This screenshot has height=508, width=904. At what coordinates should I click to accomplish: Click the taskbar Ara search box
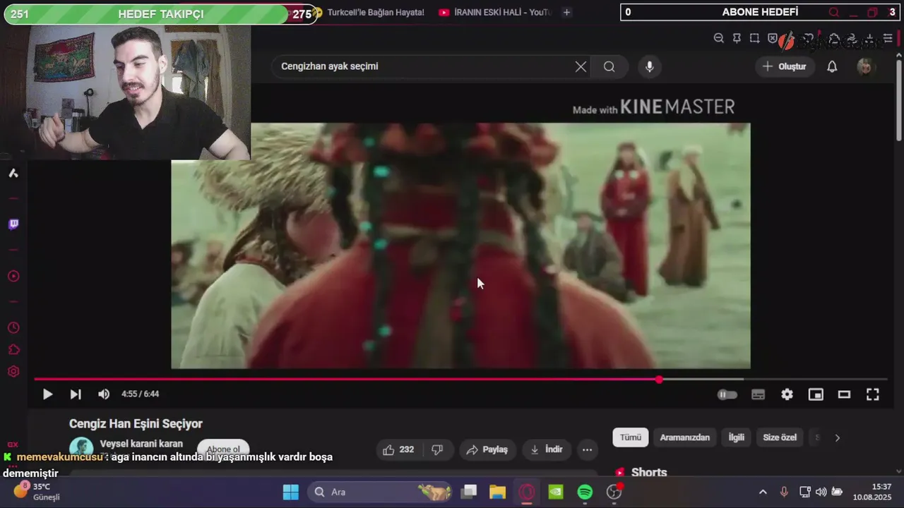click(x=381, y=492)
